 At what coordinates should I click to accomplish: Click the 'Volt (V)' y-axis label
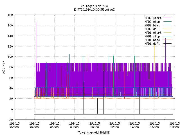click(x=3, y=67)
